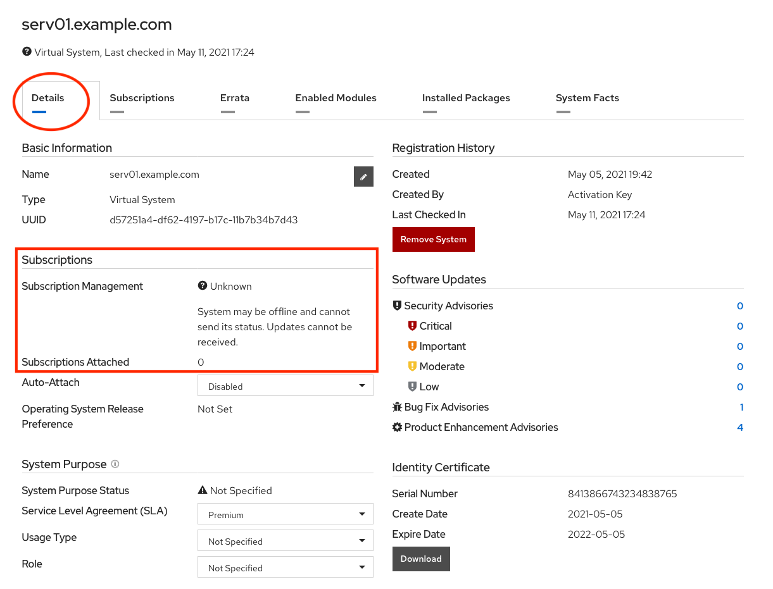Screen dimensions: 773x589
Task: Download the identity certificate
Action: tap(421, 559)
